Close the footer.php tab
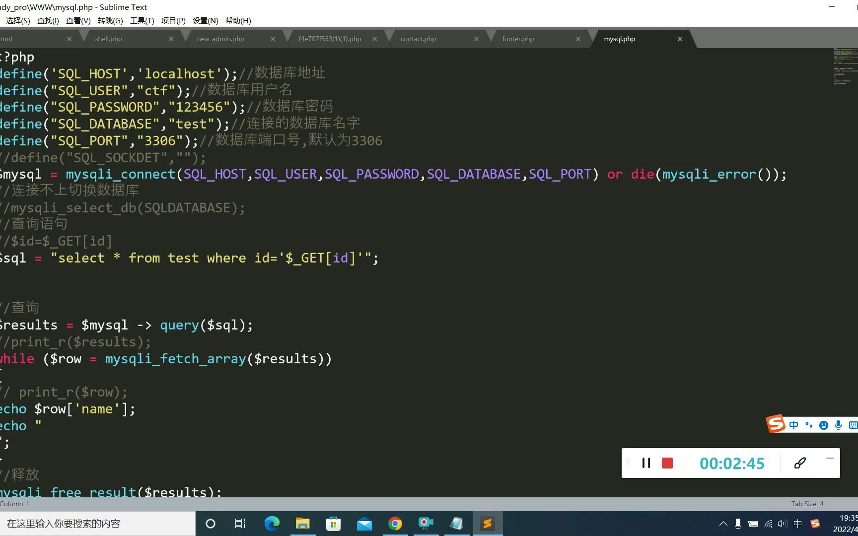This screenshot has width=858, height=536. 578,39
